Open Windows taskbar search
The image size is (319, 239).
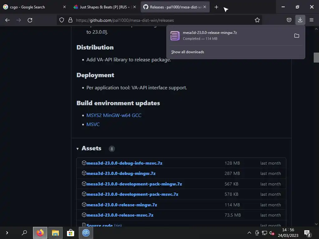24,233
